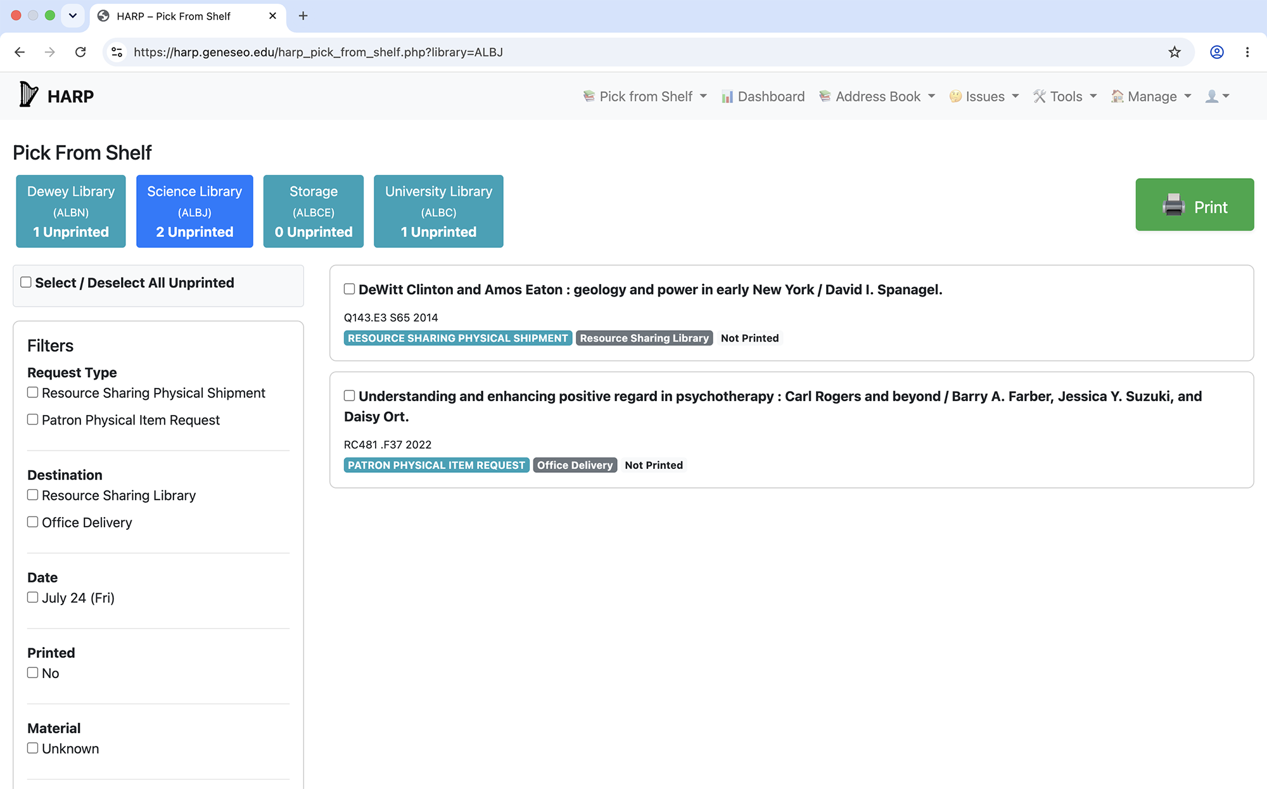Viewport: 1267px width, 789px height.
Task: Expand the Issues dropdown menu
Action: coord(984,96)
